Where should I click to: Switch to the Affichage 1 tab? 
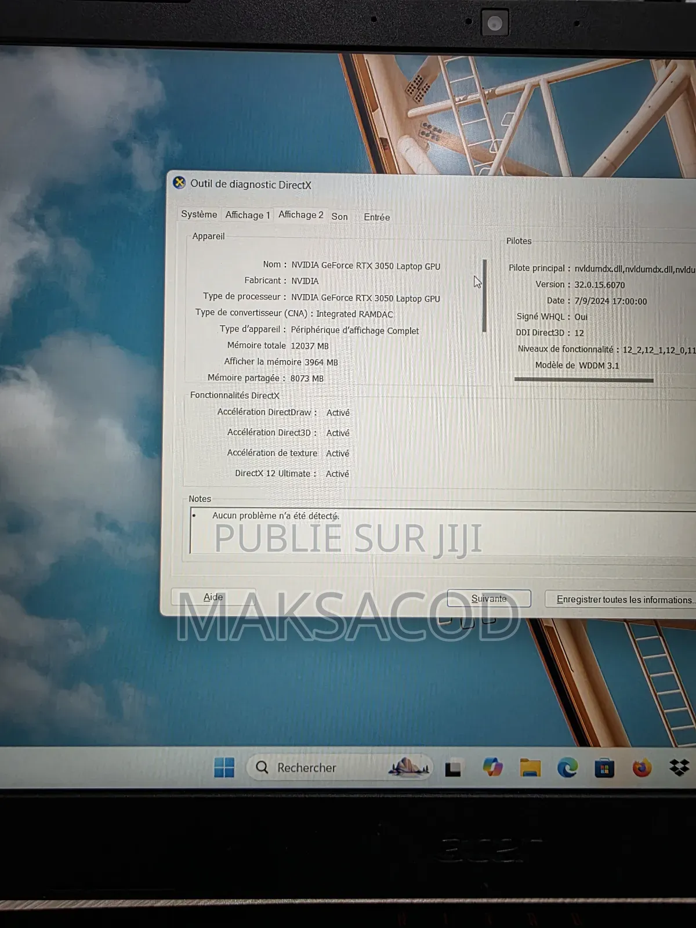click(x=248, y=215)
